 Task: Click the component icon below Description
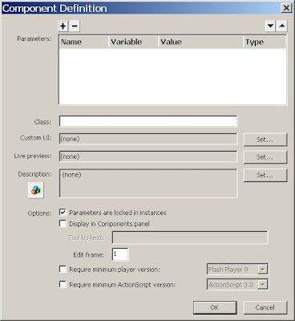(x=36, y=190)
